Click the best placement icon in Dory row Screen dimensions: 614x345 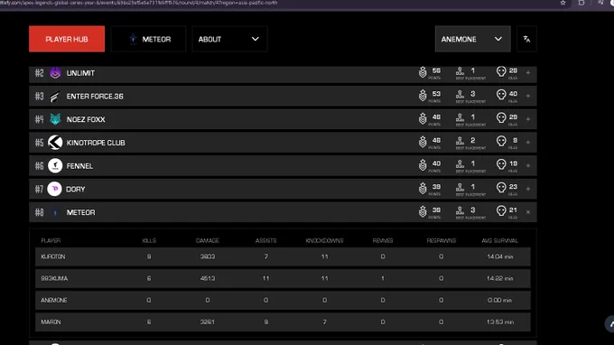point(460,187)
